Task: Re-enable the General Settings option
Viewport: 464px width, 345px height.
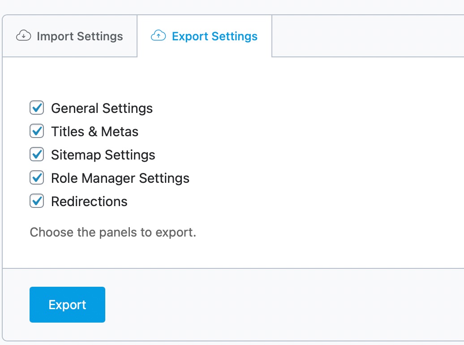Action: click(x=36, y=108)
